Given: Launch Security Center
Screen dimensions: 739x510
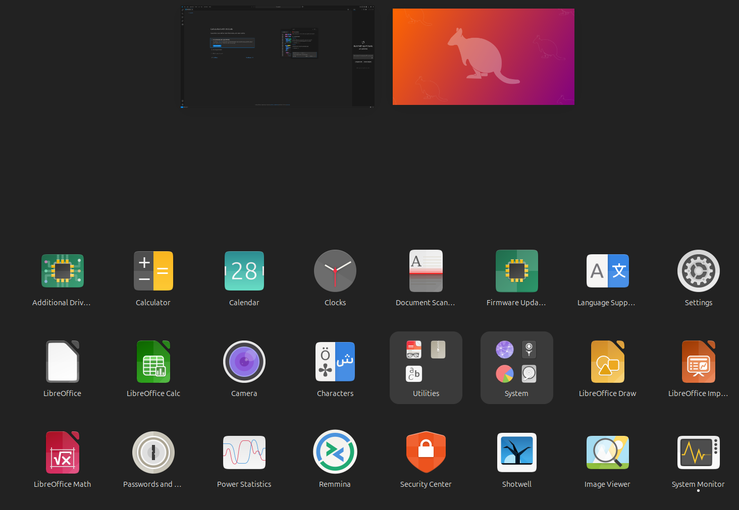Looking at the screenshot, I should (x=426, y=453).
